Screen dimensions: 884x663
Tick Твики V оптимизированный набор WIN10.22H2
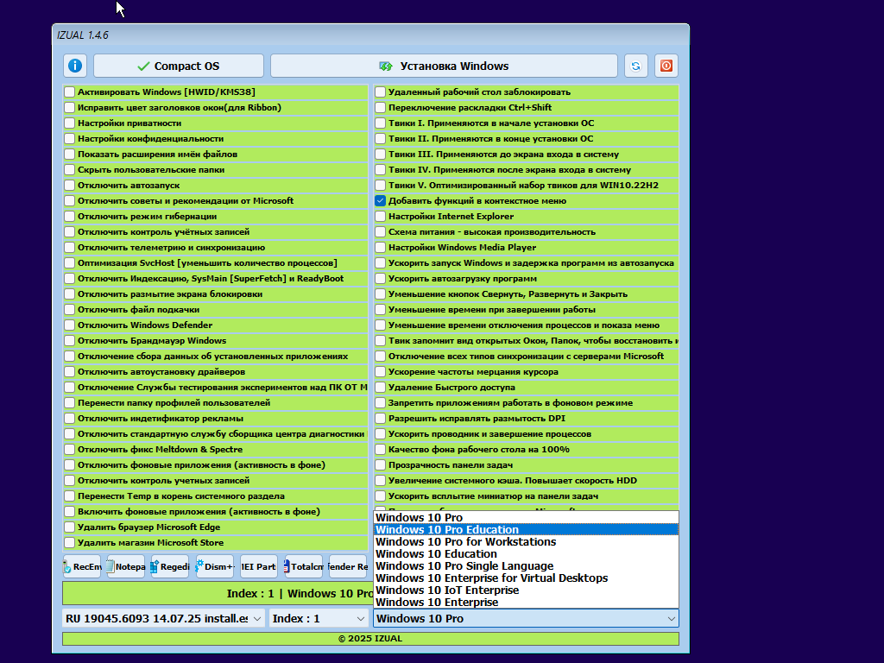pyautogui.click(x=381, y=185)
